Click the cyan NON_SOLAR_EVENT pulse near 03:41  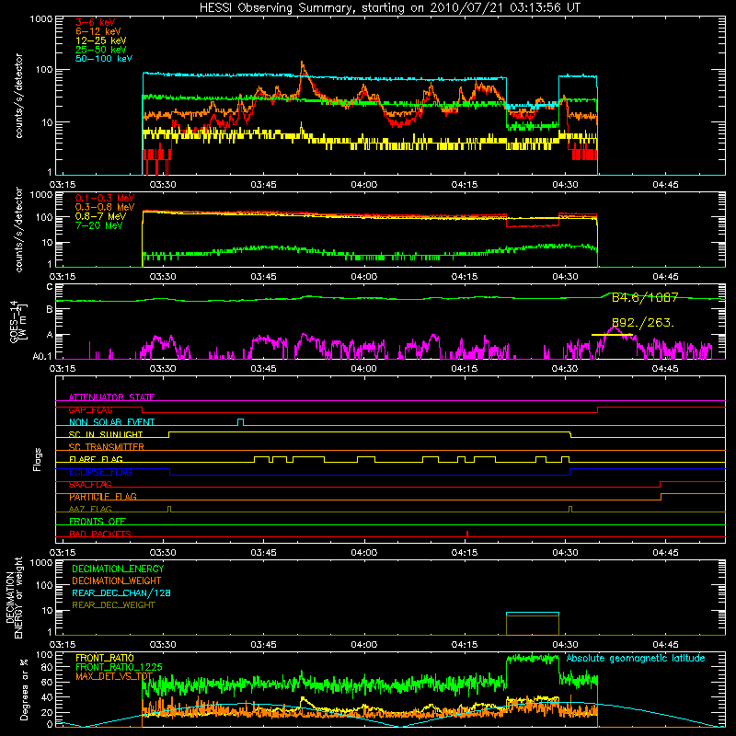pyautogui.click(x=240, y=422)
